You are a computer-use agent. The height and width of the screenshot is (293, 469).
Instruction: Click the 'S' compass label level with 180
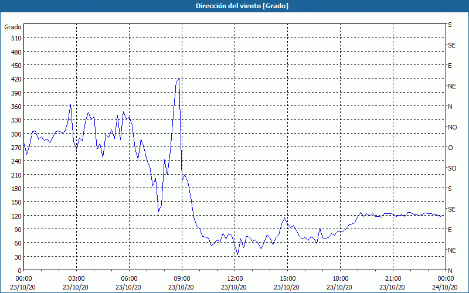click(450, 189)
